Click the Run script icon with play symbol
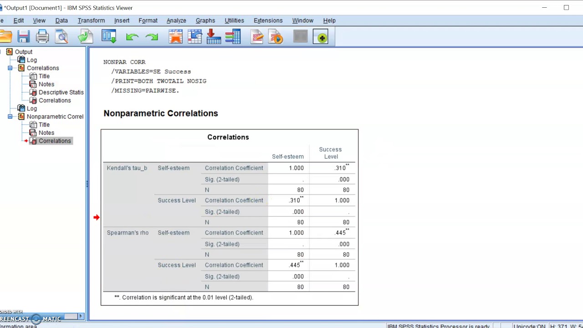 (276, 37)
